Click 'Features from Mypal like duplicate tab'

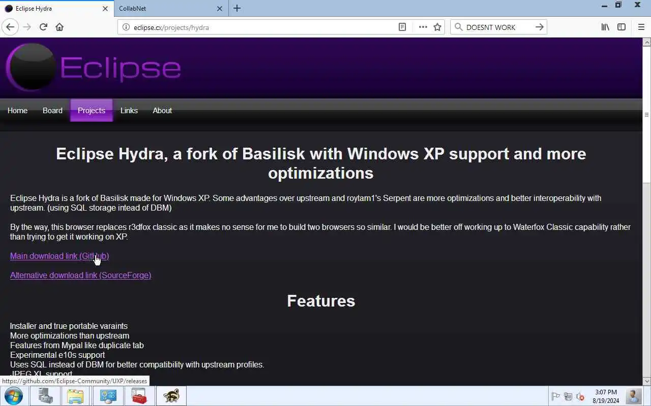[77, 345]
